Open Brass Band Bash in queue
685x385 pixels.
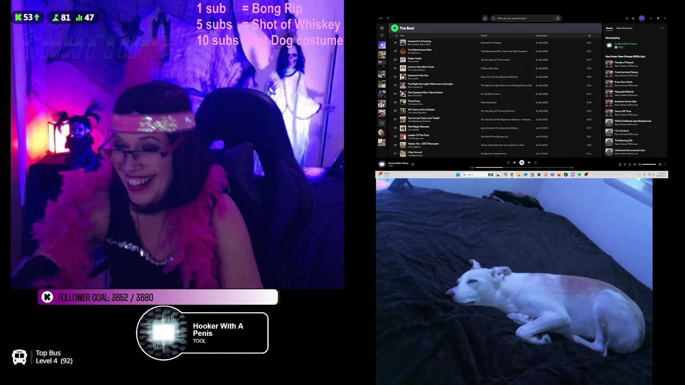(x=635, y=83)
